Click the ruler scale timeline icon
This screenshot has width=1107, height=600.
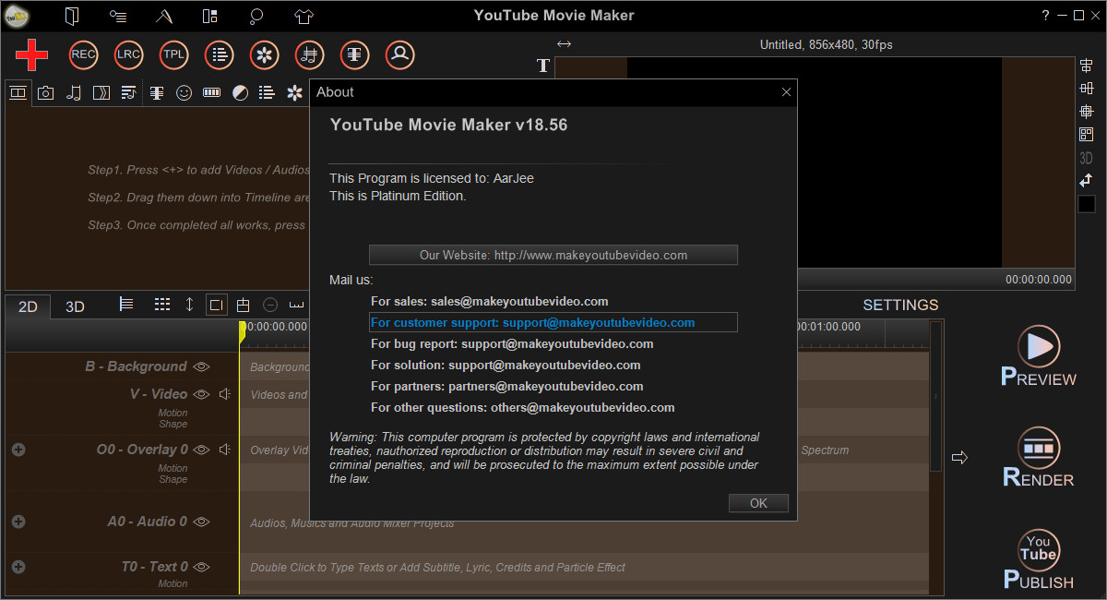point(297,305)
